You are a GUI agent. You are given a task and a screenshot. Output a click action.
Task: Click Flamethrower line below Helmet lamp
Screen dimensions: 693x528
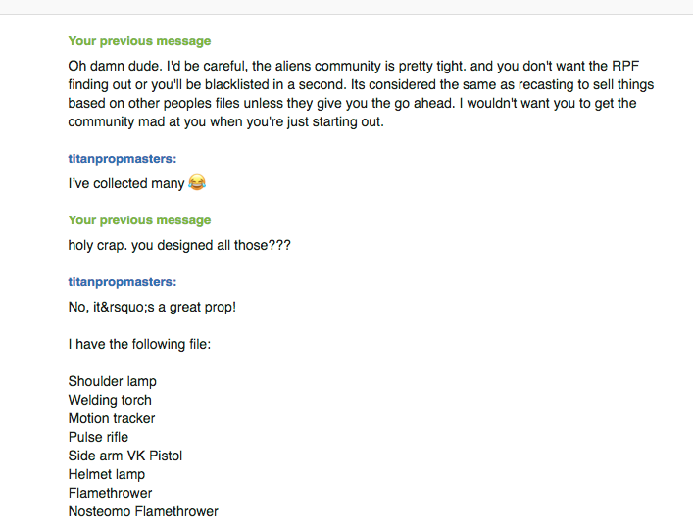(110, 493)
